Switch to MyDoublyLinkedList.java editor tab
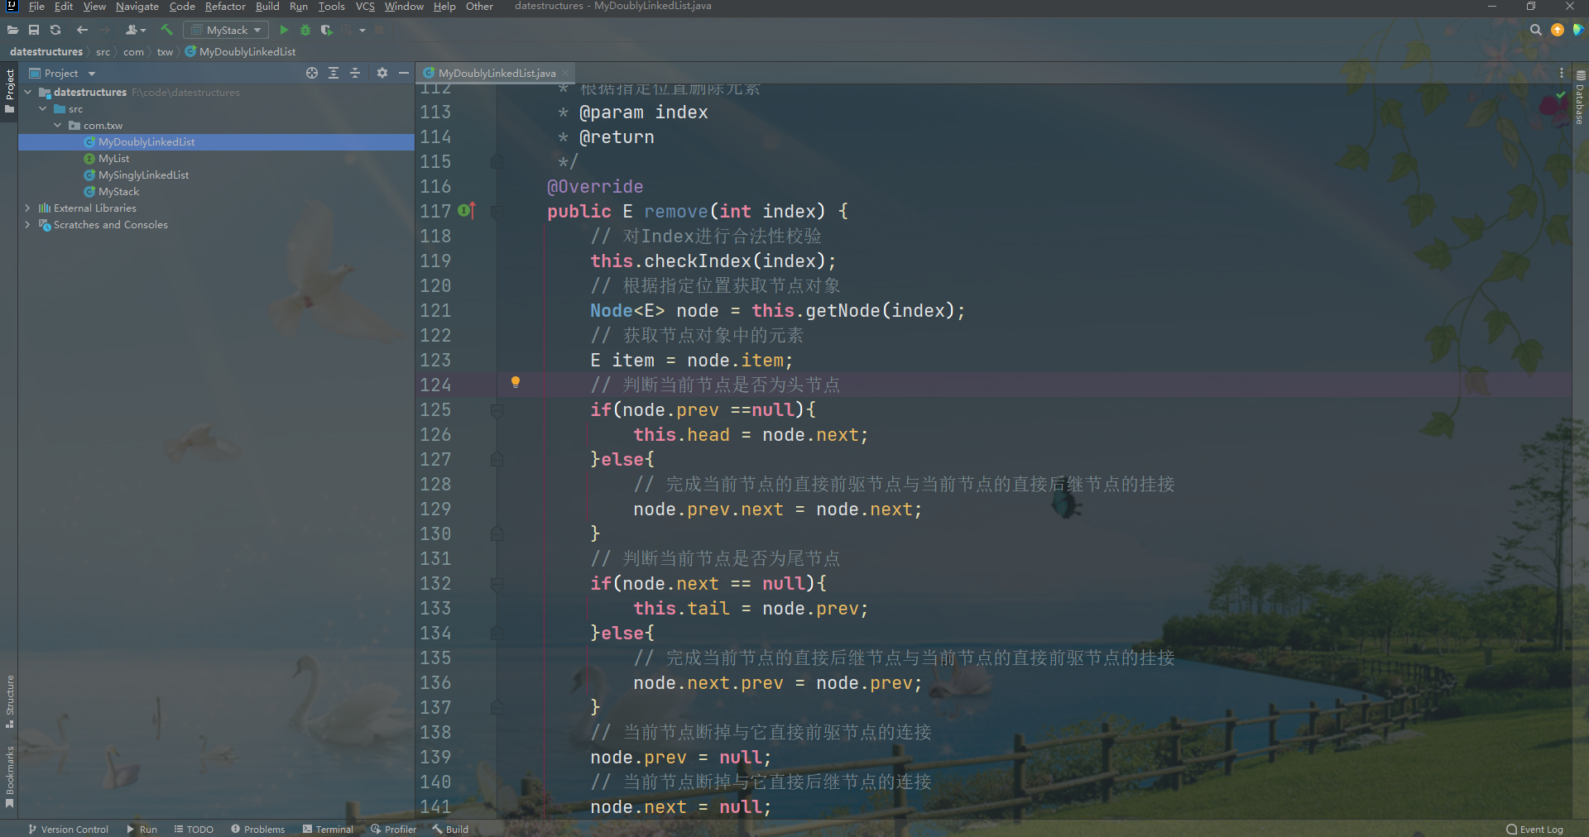This screenshot has height=837, width=1589. tap(496, 74)
